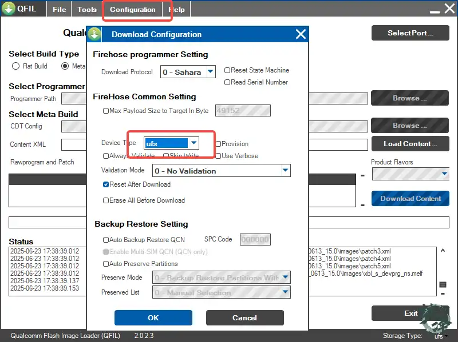Image resolution: width=458 pixels, height=342 pixels.
Task: Click the version 2.0.2.3 status text
Action: coord(144,336)
